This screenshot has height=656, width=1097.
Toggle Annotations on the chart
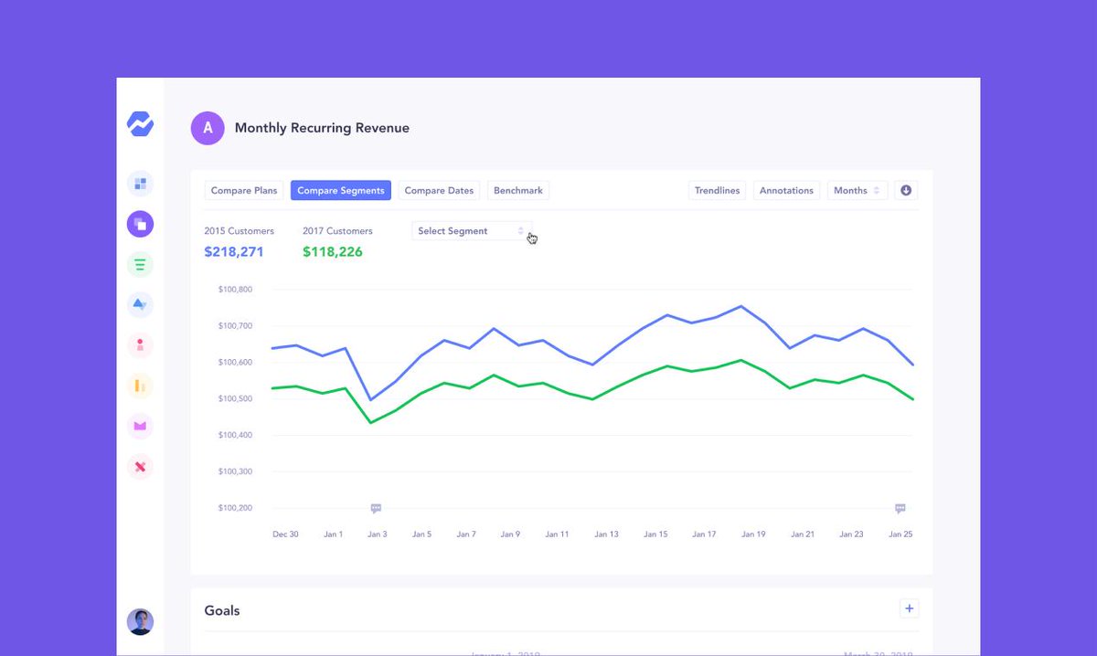point(786,190)
